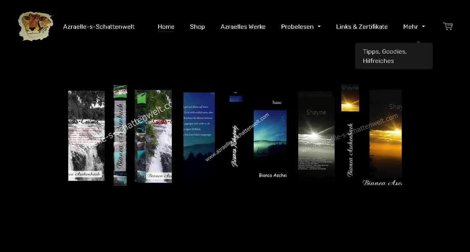Open the shopping cart
Screen dimensions: 470x252
(x=448, y=26)
